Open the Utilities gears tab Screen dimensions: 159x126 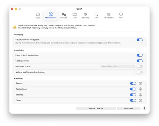pos(64,15)
